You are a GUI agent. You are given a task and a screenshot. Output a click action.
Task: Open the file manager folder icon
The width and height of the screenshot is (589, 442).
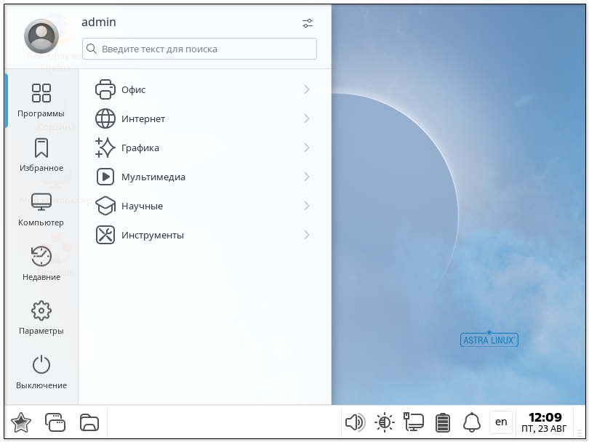(x=89, y=422)
